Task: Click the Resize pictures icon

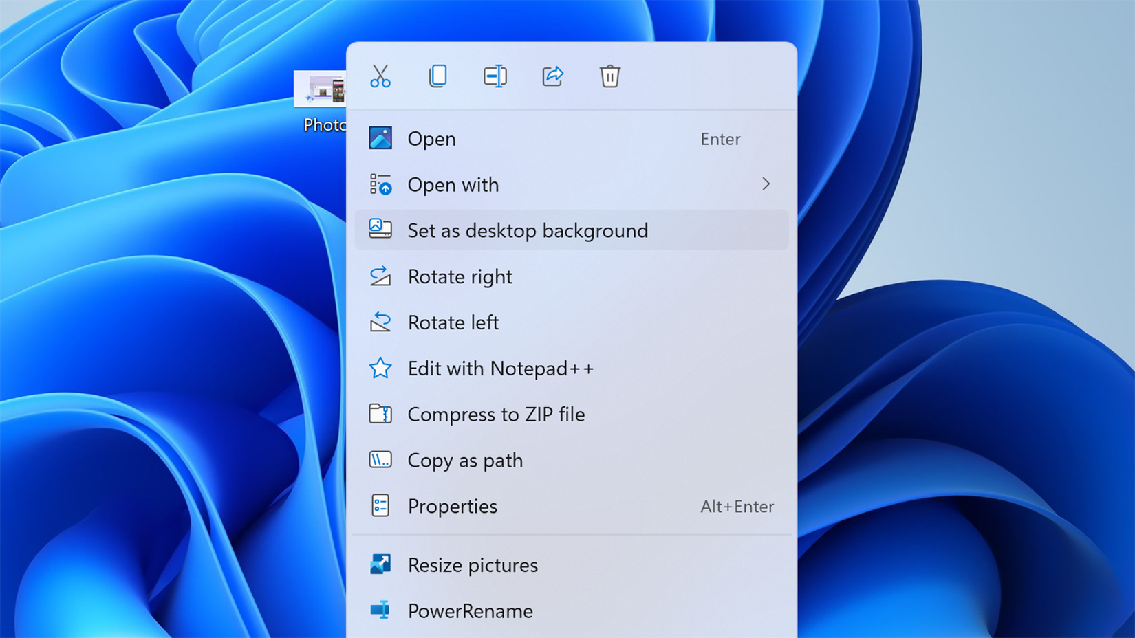Action: 380,564
